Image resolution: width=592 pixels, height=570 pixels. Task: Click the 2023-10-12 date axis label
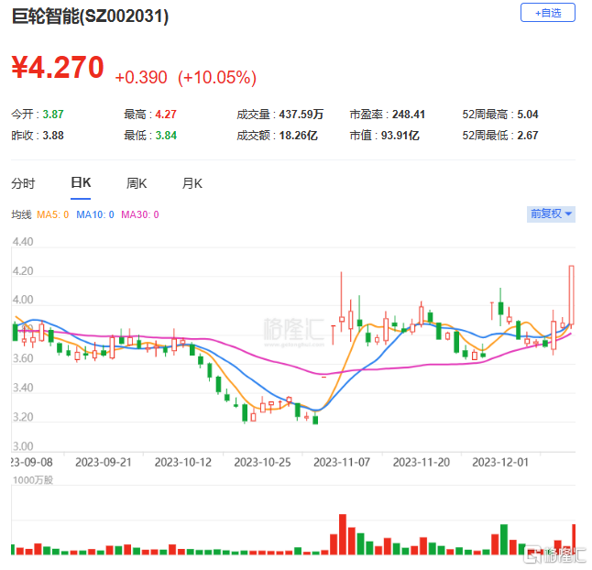click(x=182, y=463)
